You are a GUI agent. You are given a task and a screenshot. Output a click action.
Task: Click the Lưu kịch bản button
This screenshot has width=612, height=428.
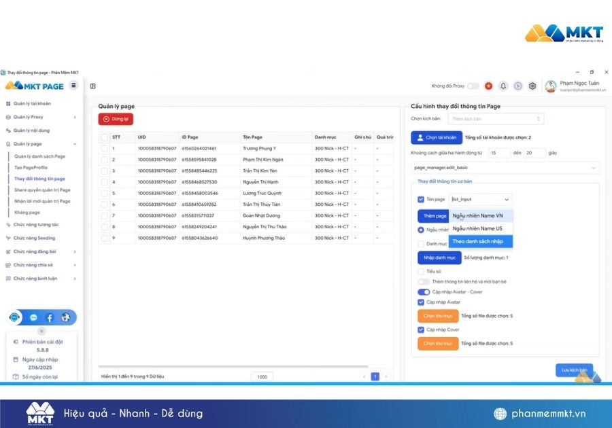[x=573, y=370]
